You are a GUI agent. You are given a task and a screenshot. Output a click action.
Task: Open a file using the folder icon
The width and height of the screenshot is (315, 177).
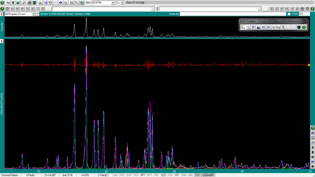coord(18,3)
